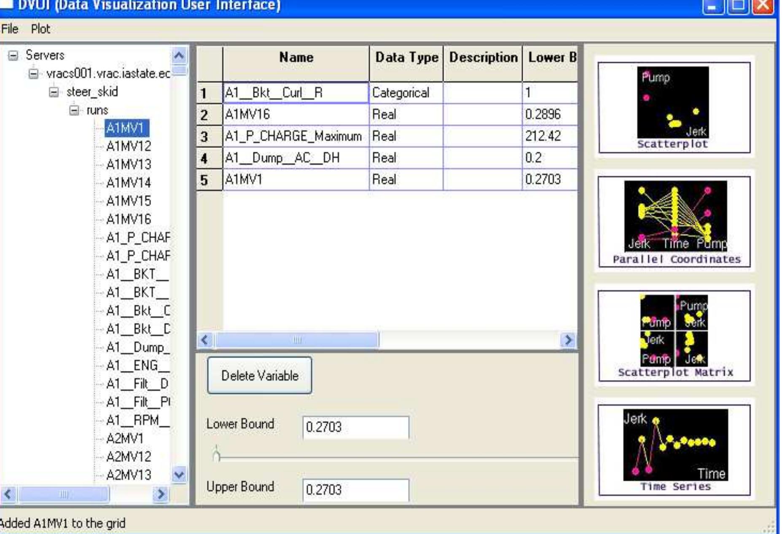Image resolution: width=782 pixels, height=534 pixels.
Task: Click the A1_P_CHARGE_Maximum name cell
Action: 296,136
